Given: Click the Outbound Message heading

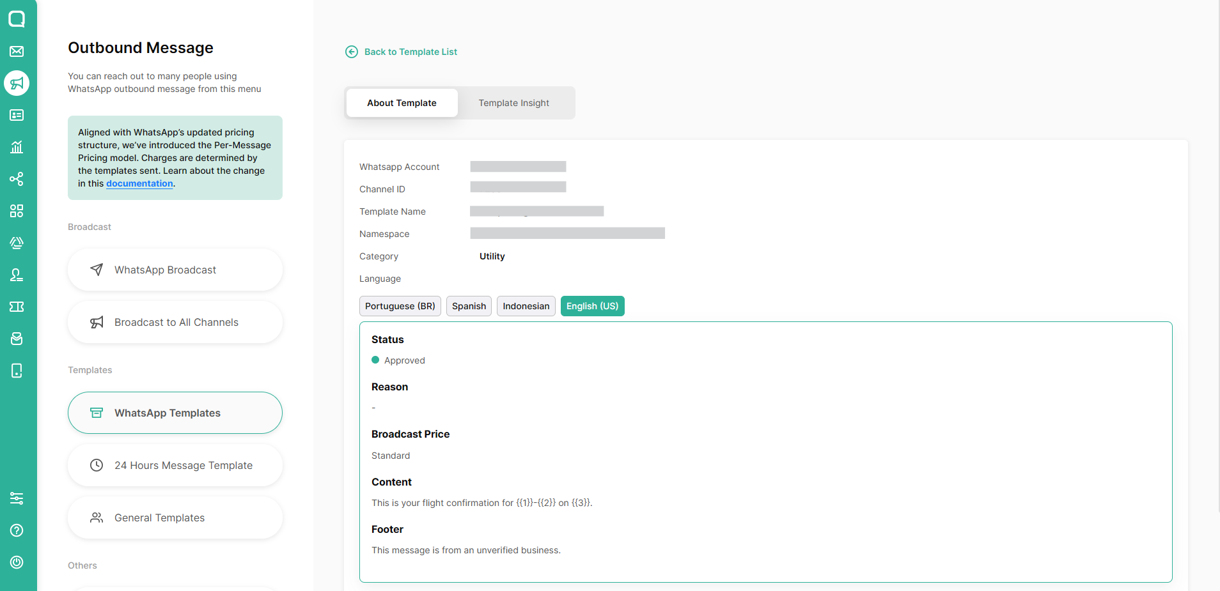Looking at the screenshot, I should 141,48.
